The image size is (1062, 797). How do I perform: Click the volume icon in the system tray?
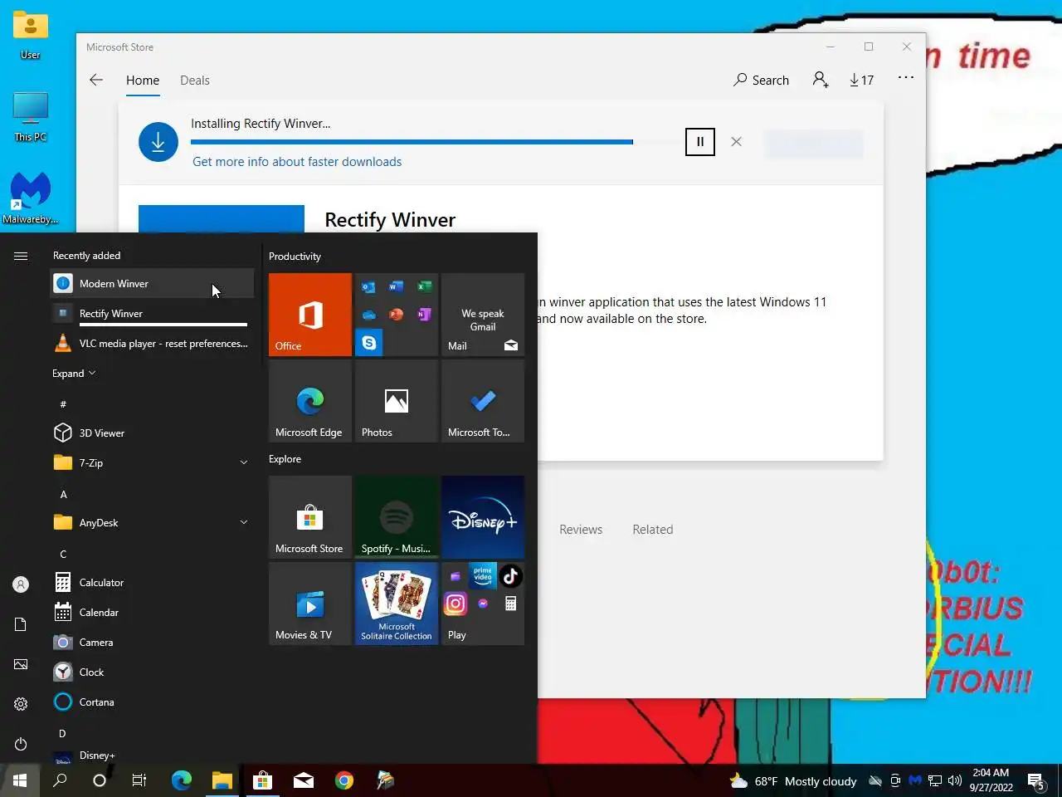point(954,780)
